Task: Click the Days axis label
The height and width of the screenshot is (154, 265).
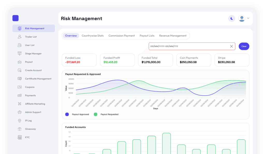Action: [156, 109]
